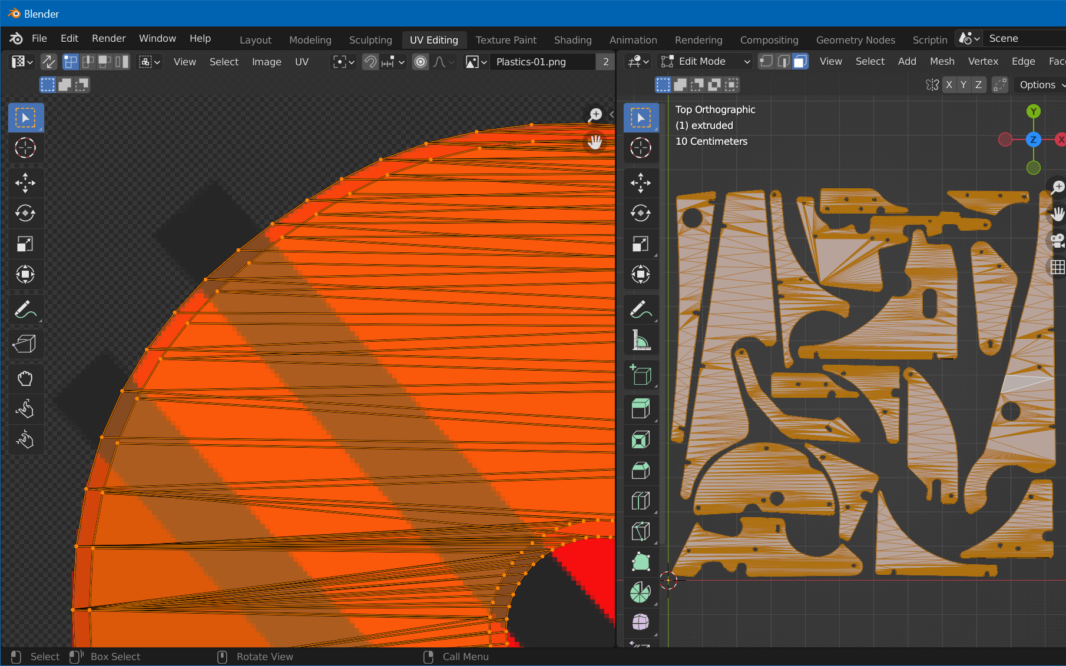The height and width of the screenshot is (666, 1066).
Task: Open the sticky selection mode dropdown
Action: (150, 62)
